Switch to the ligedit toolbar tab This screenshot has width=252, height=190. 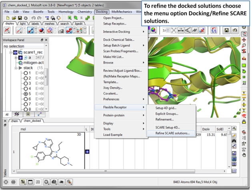pyautogui.click(x=79, y=24)
